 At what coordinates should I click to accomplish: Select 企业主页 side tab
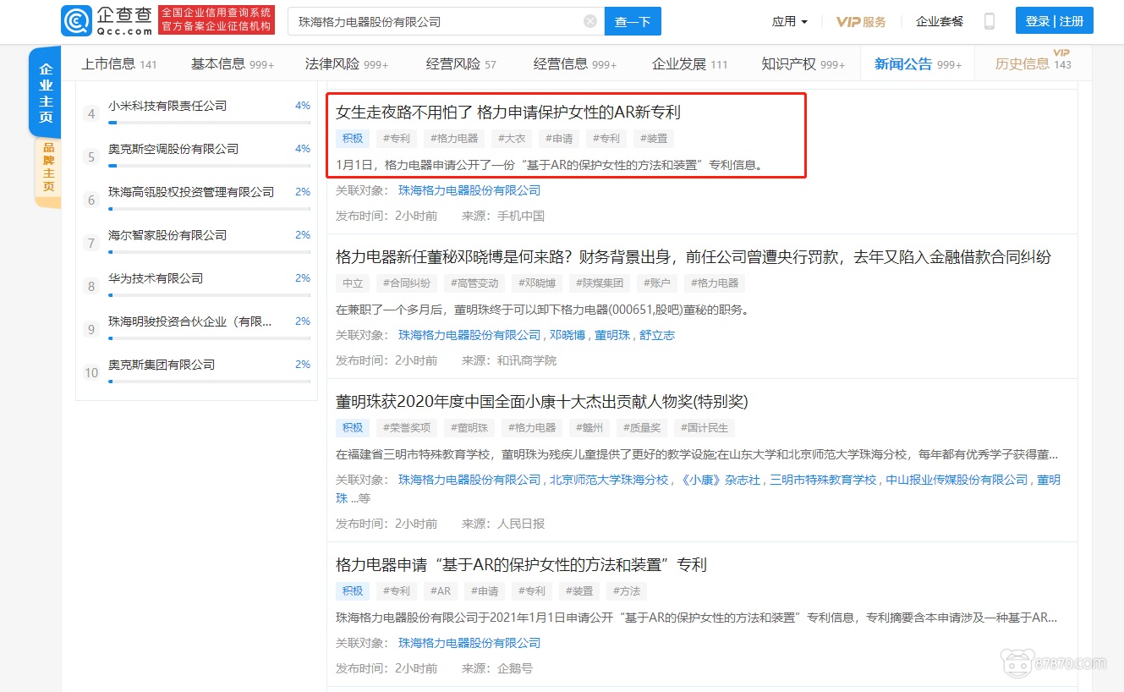click(x=46, y=93)
